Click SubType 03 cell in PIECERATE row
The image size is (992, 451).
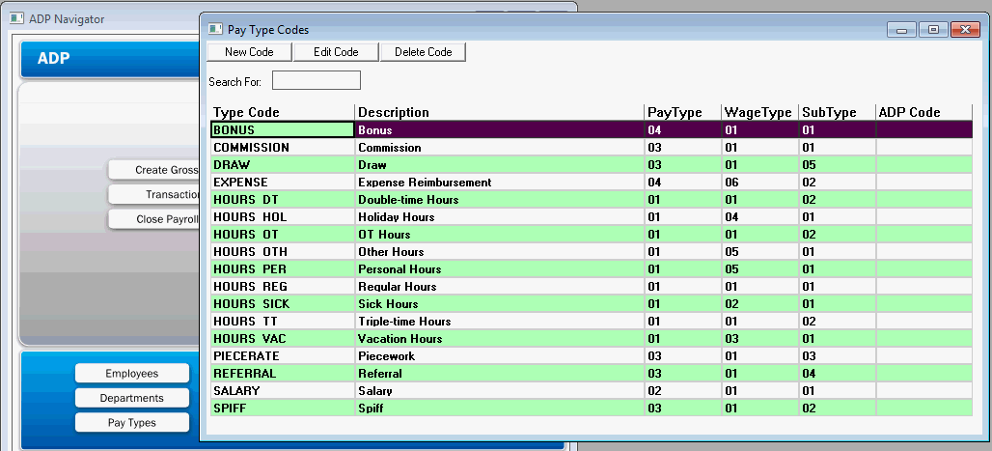click(x=837, y=356)
